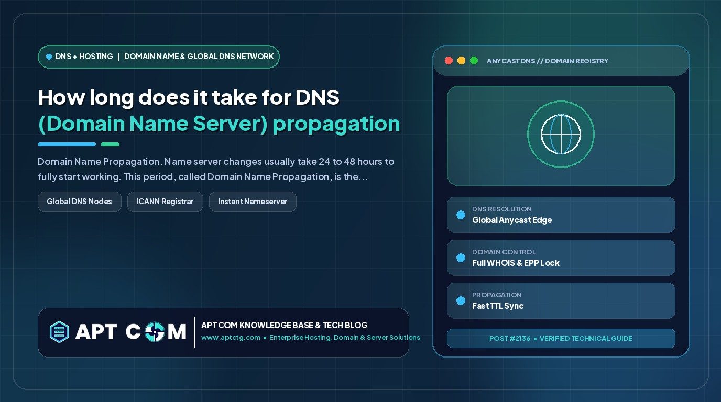Click the globe icon in the registry panel

561,135
